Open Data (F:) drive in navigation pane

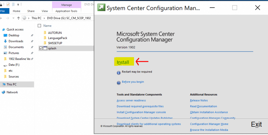[14, 65]
